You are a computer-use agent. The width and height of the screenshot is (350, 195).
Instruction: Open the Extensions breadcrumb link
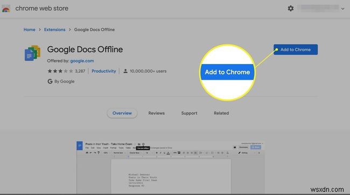click(55, 30)
